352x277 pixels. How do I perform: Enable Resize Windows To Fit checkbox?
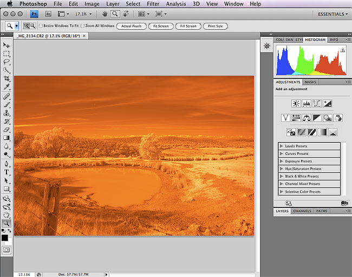click(x=41, y=26)
